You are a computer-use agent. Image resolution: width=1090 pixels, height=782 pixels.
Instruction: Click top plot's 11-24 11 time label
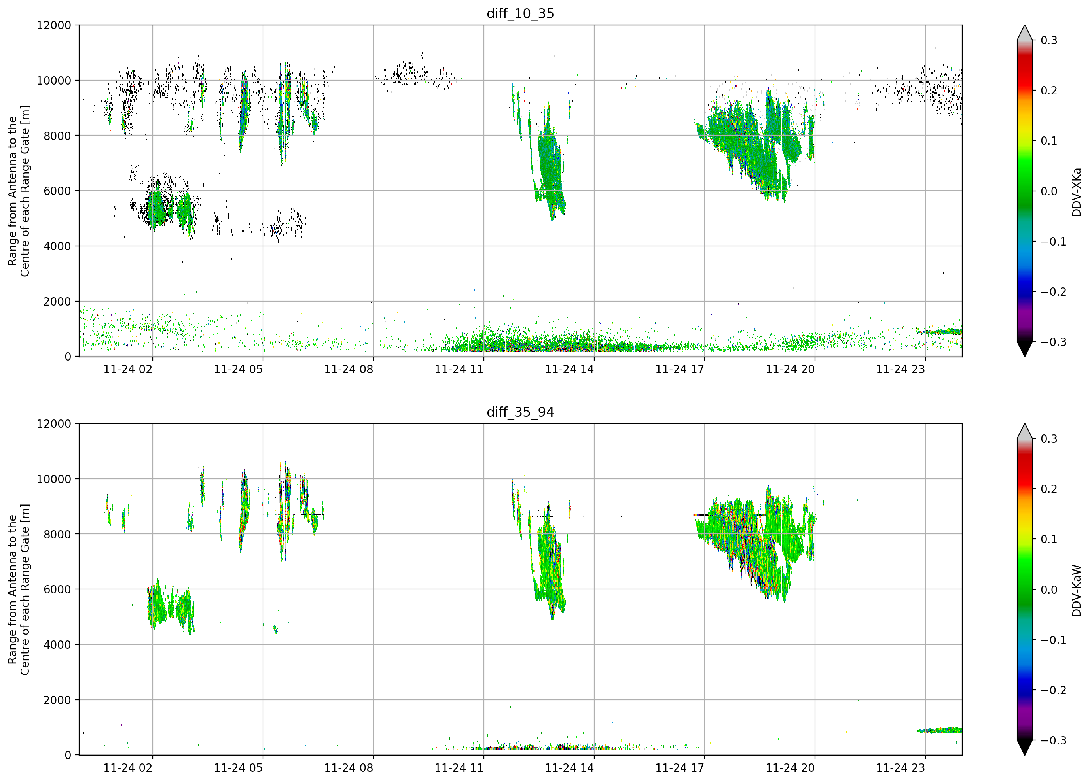pos(459,369)
